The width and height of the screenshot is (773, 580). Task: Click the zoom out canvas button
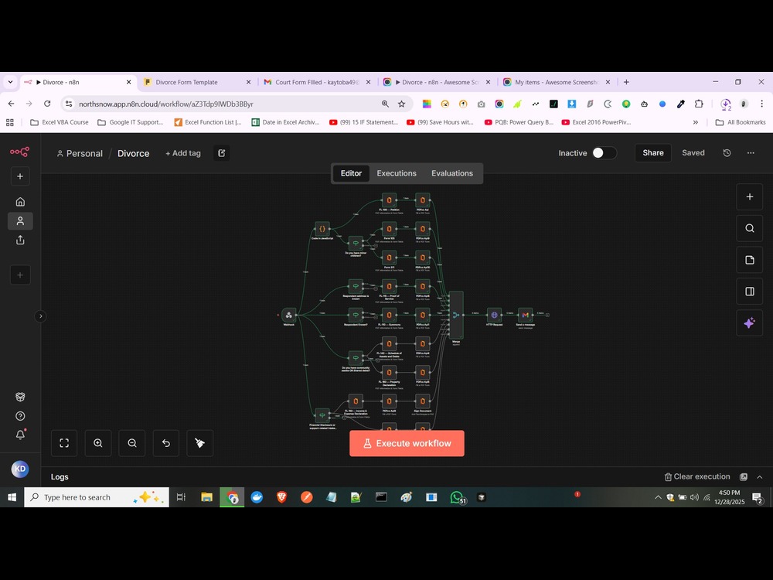132,443
